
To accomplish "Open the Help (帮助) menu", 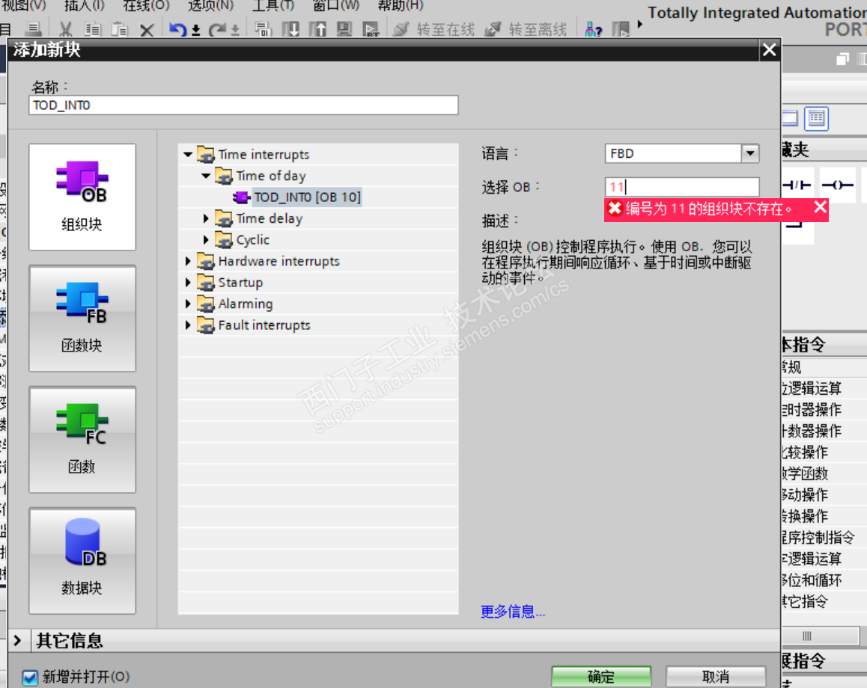I will click(401, 5).
